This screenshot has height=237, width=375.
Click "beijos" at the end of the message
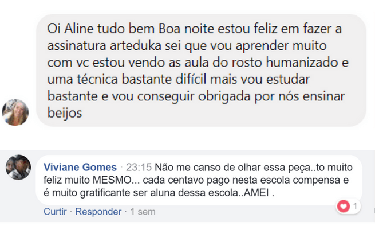65,114
